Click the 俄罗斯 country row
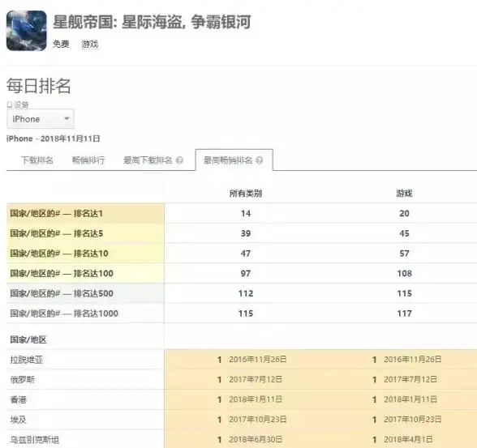Viewport: 477px width, 448px height. pos(242,380)
